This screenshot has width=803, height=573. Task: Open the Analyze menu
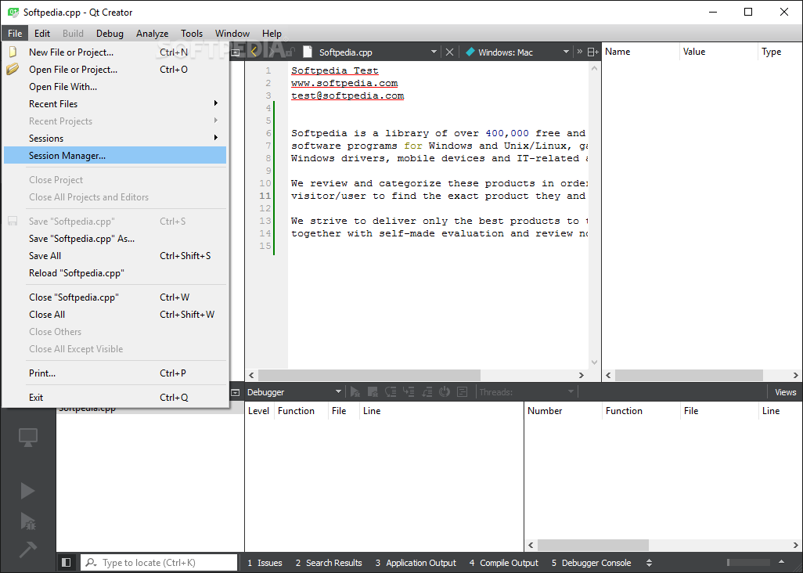pyautogui.click(x=152, y=34)
